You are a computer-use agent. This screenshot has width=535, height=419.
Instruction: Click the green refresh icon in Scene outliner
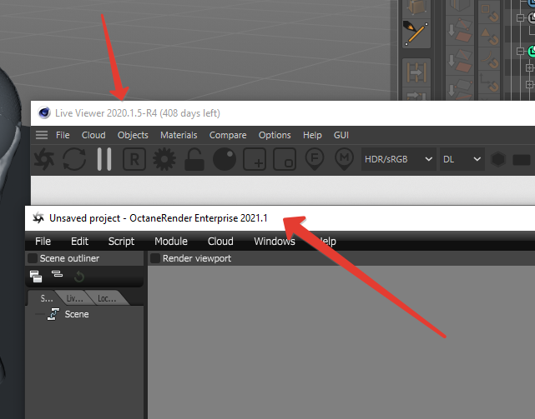pyautogui.click(x=79, y=277)
